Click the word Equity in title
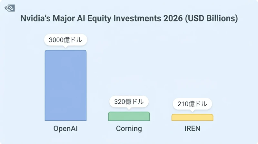The image size is (258, 144). coord(99,18)
